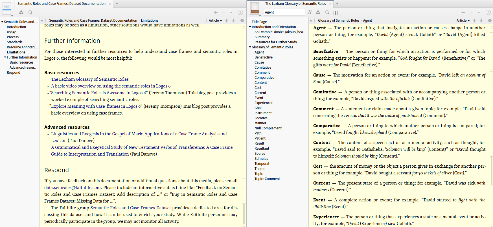Select Experiencer in the glossary contents
493x227 pixels.
click(x=264, y=103)
